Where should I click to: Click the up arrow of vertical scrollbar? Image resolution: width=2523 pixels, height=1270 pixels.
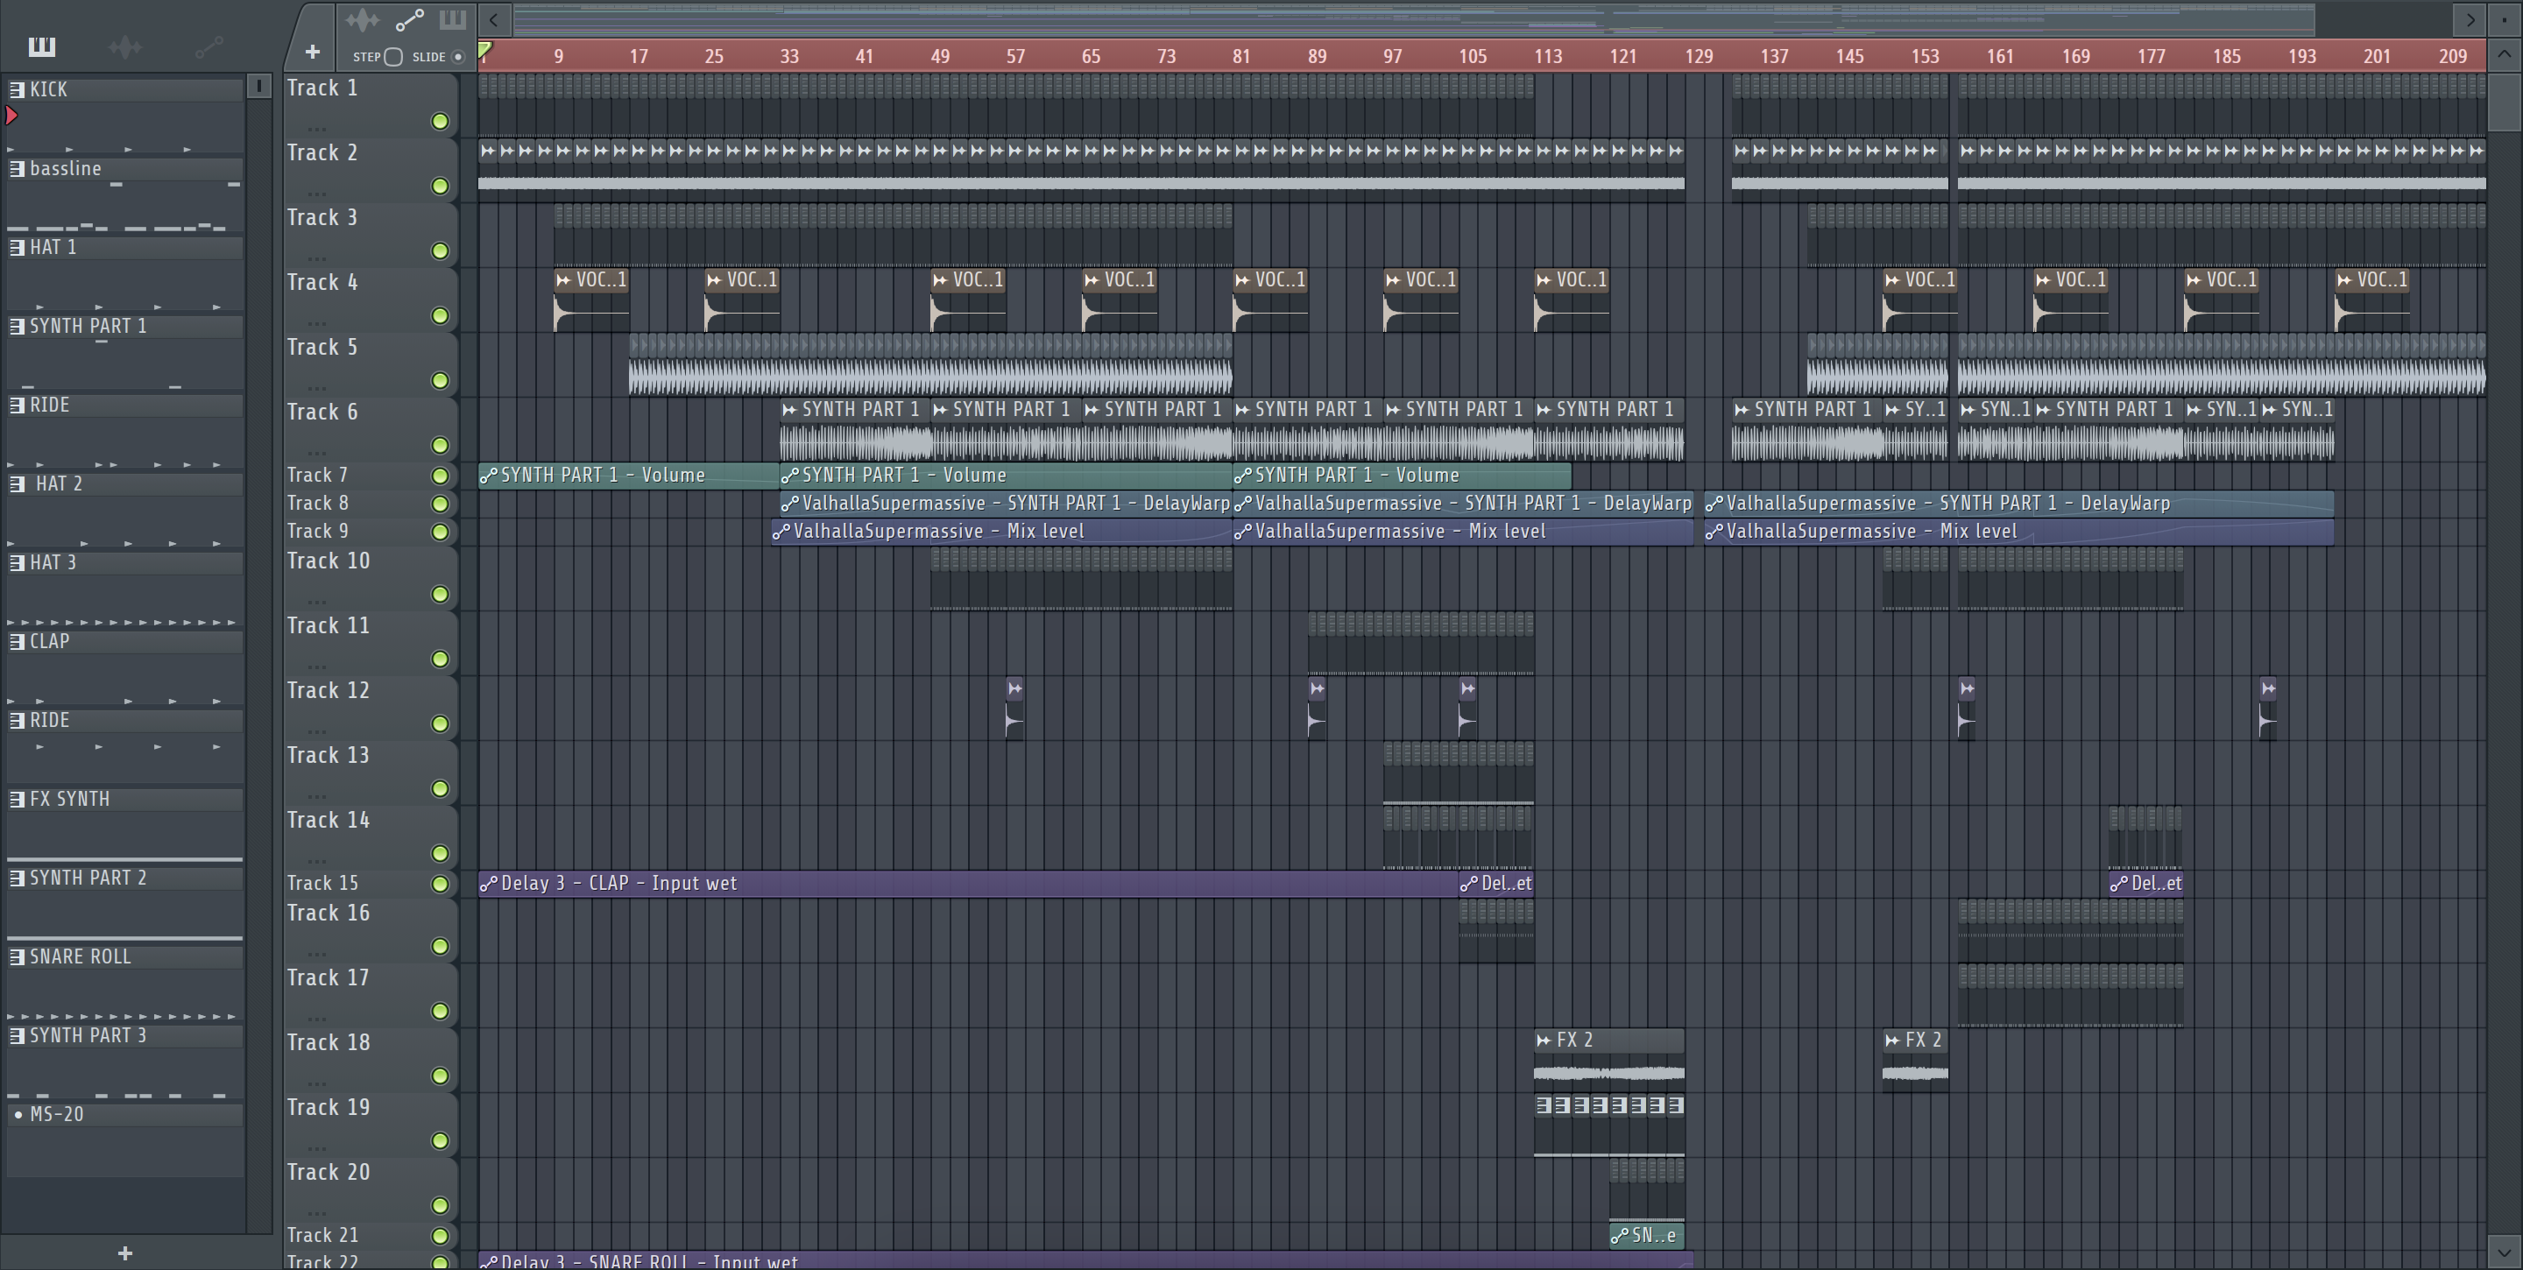click(x=2505, y=55)
